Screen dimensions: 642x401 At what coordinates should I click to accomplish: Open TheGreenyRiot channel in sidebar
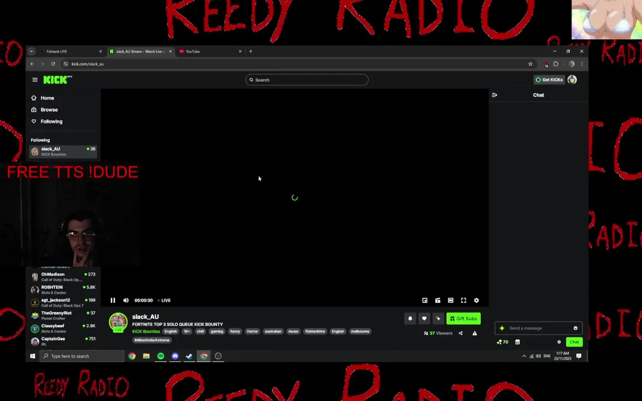tap(63, 315)
